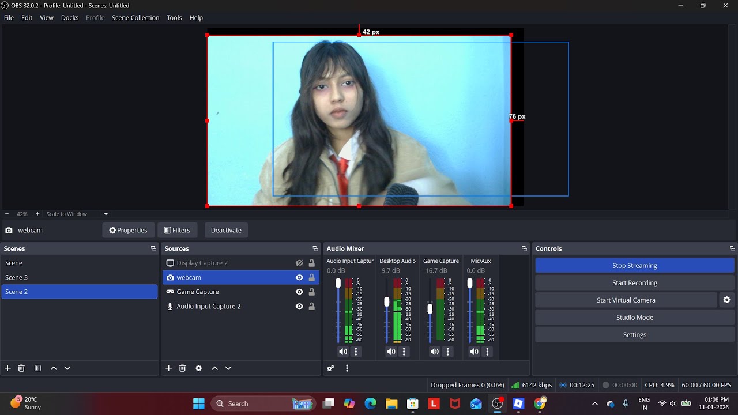Adjust Mic/Aux volume fader
Screen dimensions: 738x415
coord(470,283)
